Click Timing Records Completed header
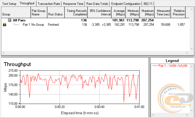 tap(76, 12)
